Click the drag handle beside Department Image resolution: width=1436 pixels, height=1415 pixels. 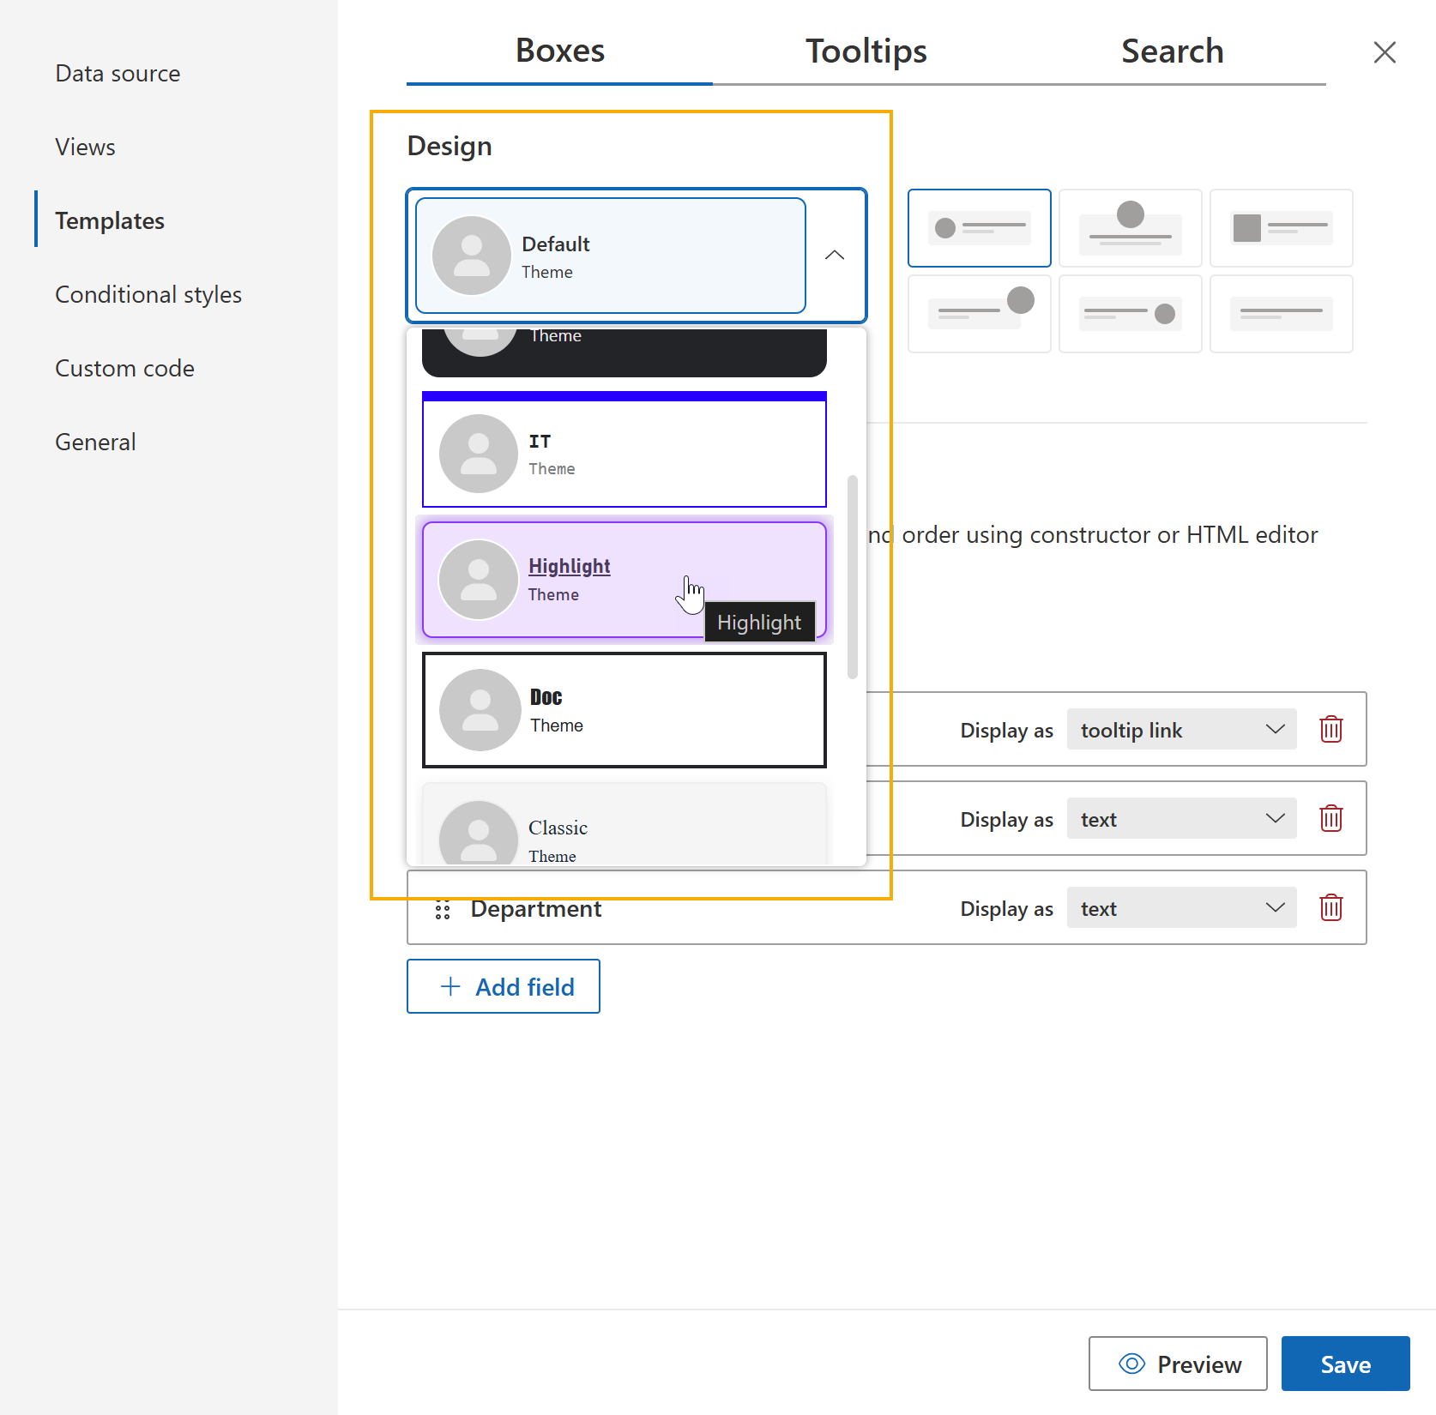tap(442, 910)
